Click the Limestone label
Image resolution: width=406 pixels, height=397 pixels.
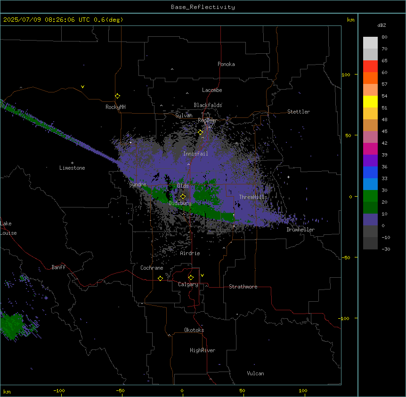pyautogui.click(x=72, y=168)
